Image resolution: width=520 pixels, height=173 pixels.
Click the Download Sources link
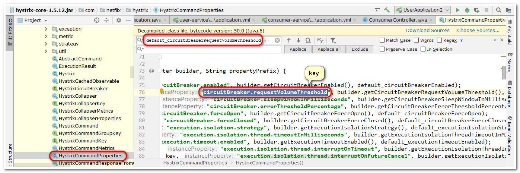click(428, 30)
